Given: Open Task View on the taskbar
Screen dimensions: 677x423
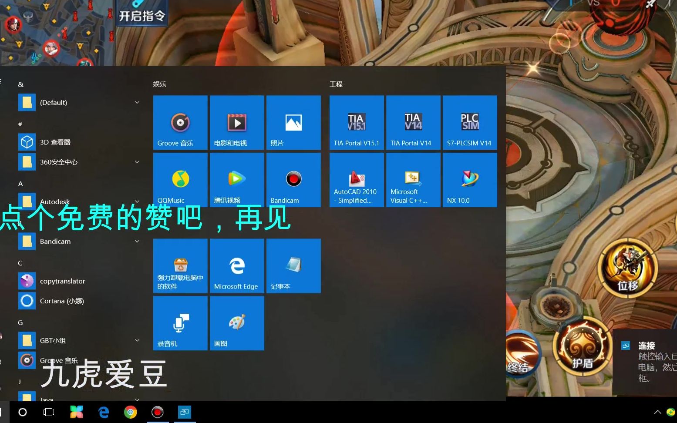Looking at the screenshot, I should pyautogui.click(x=49, y=412).
